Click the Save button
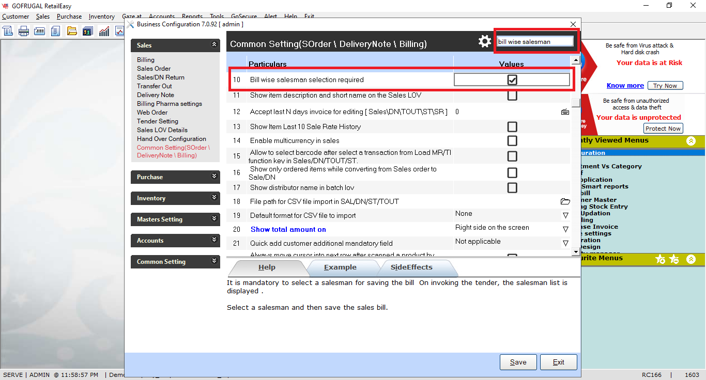Image resolution: width=706 pixels, height=380 pixels. click(518, 362)
